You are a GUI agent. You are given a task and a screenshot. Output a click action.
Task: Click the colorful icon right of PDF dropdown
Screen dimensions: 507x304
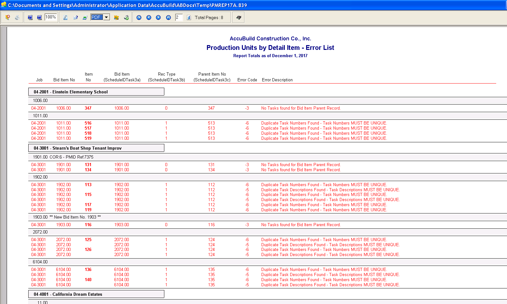[x=116, y=17]
